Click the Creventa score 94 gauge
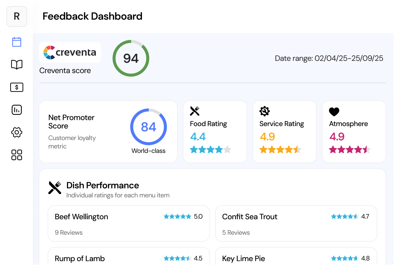The width and height of the screenshot is (394, 265). coord(131,58)
